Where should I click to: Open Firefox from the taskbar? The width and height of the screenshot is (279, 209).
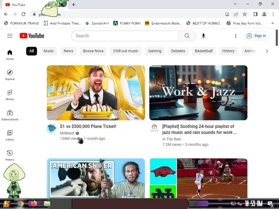coord(34,203)
